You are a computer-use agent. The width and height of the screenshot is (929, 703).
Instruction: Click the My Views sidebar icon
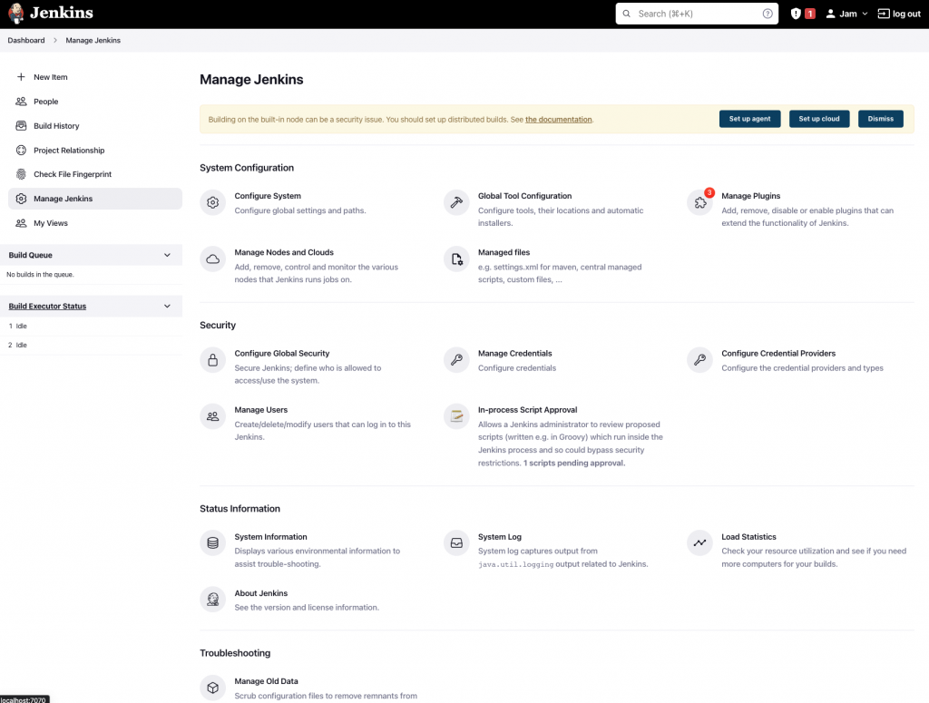[22, 222]
